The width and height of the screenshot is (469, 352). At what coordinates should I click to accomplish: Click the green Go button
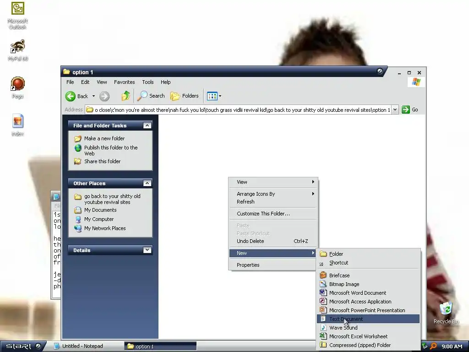pos(410,110)
